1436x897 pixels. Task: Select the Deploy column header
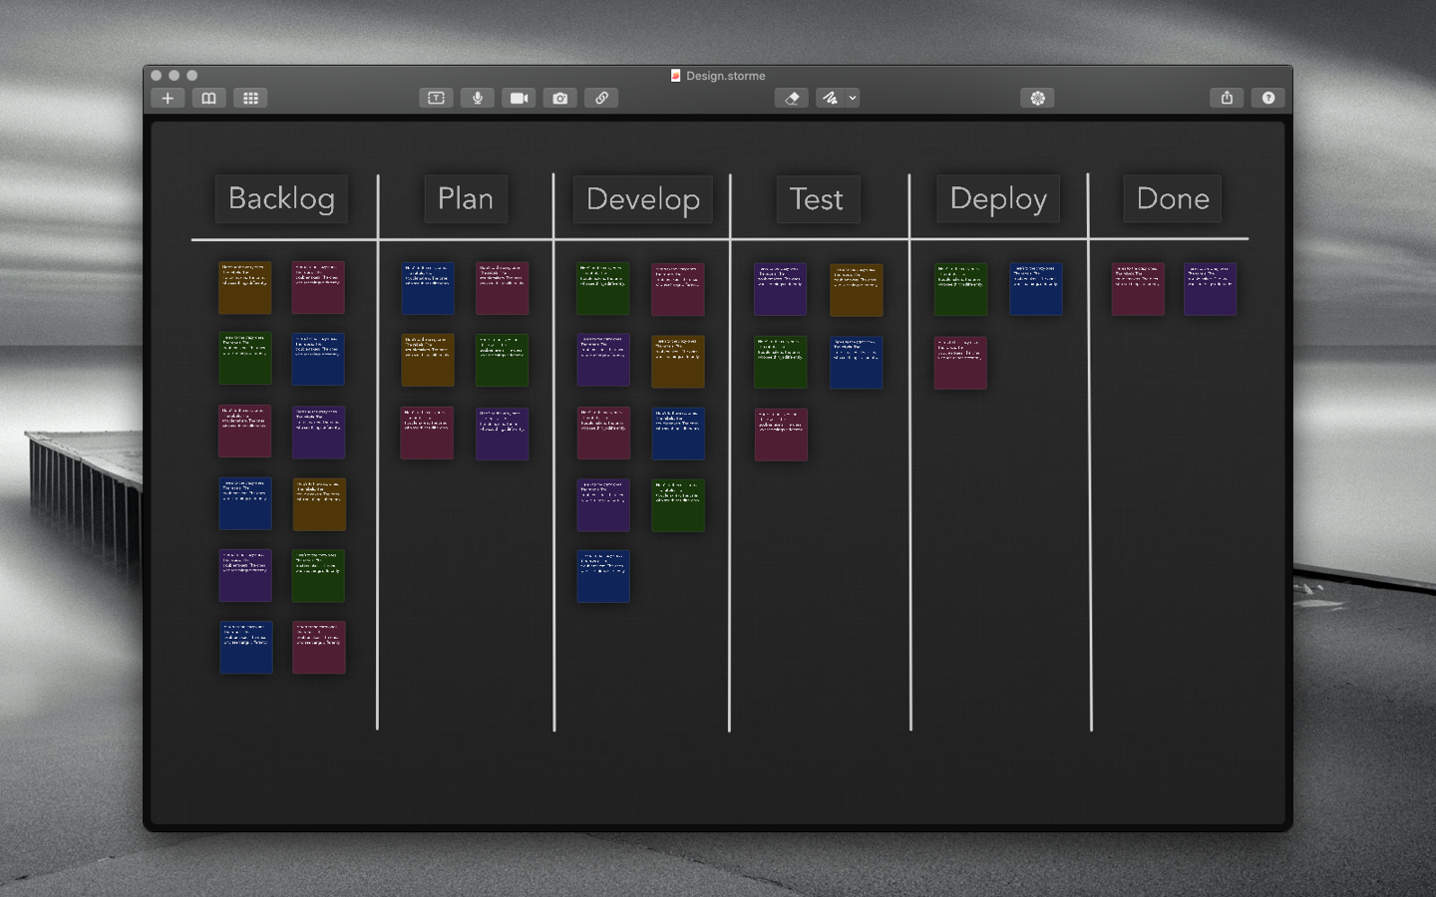[998, 199]
